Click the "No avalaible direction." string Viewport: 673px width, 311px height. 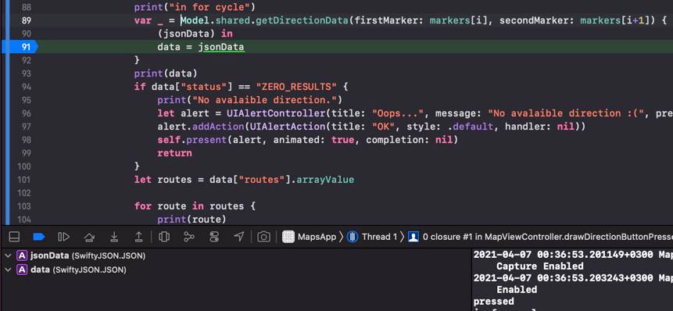pos(264,100)
